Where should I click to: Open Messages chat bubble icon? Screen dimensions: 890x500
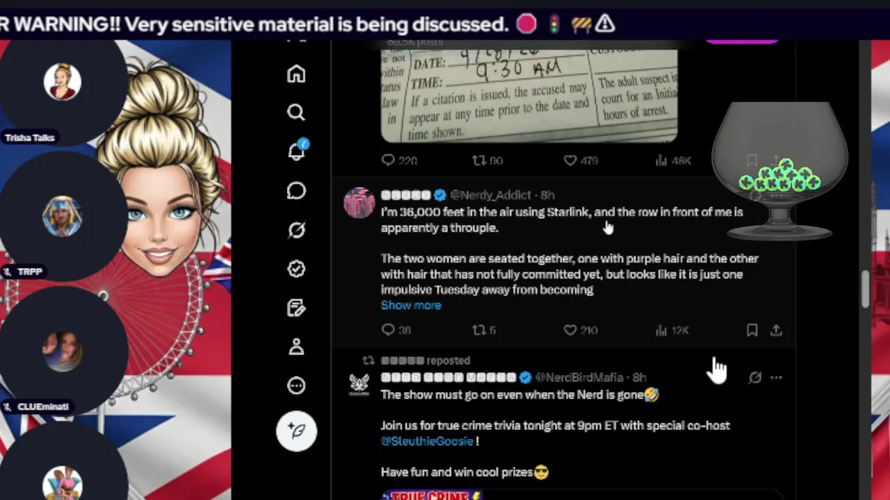point(296,190)
